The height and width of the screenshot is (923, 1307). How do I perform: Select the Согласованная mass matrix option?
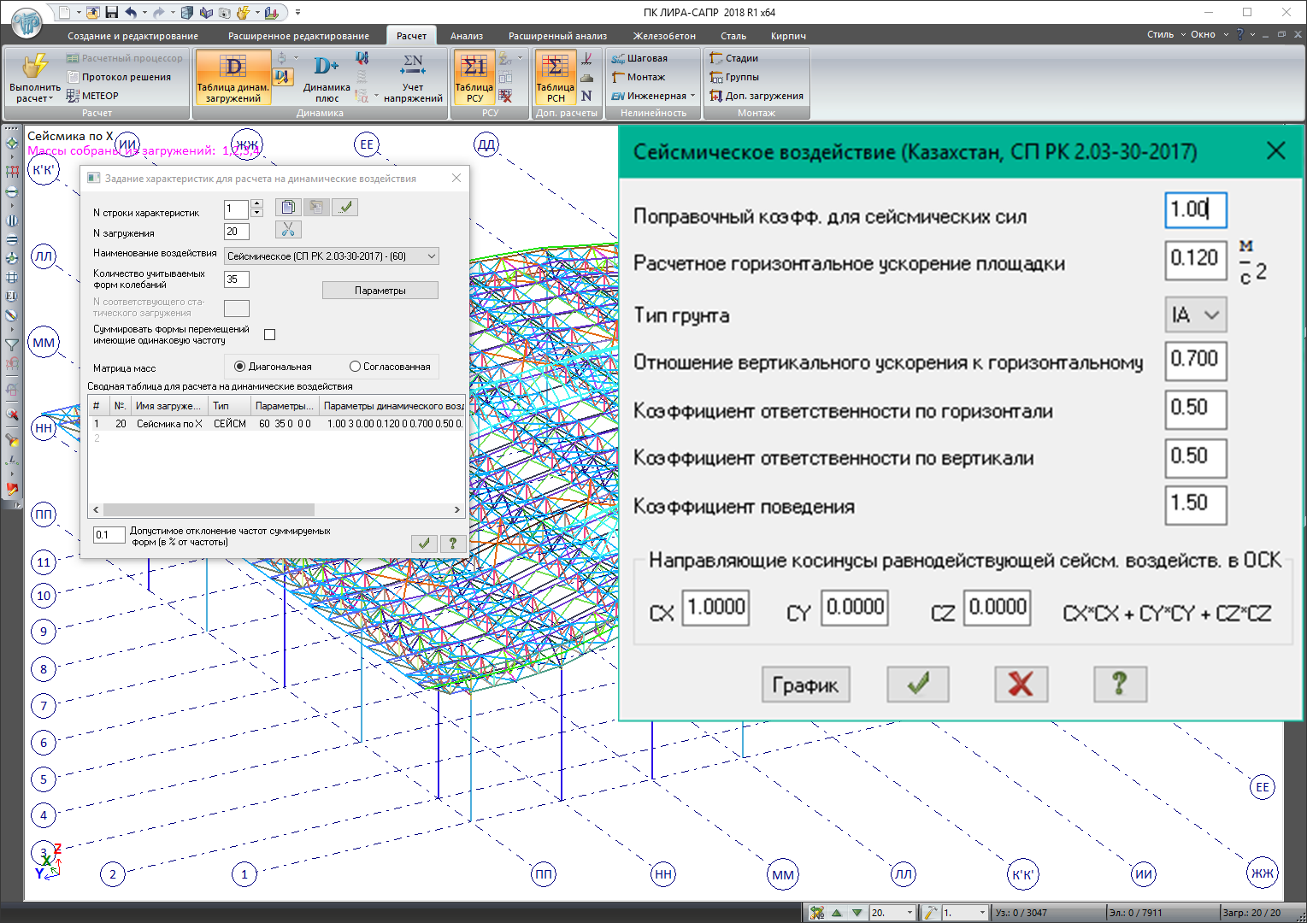(x=355, y=367)
